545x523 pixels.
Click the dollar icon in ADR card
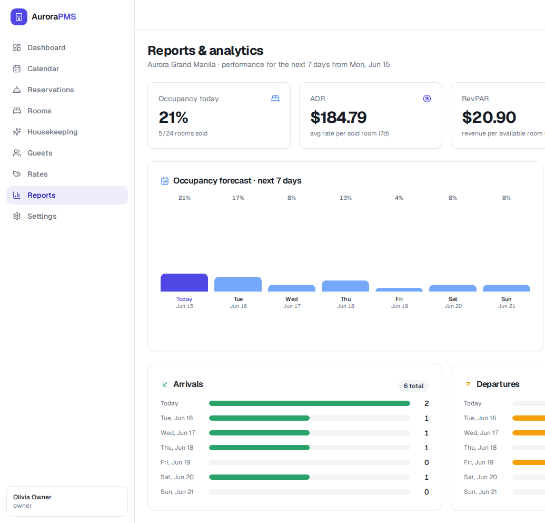pyautogui.click(x=427, y=99)
